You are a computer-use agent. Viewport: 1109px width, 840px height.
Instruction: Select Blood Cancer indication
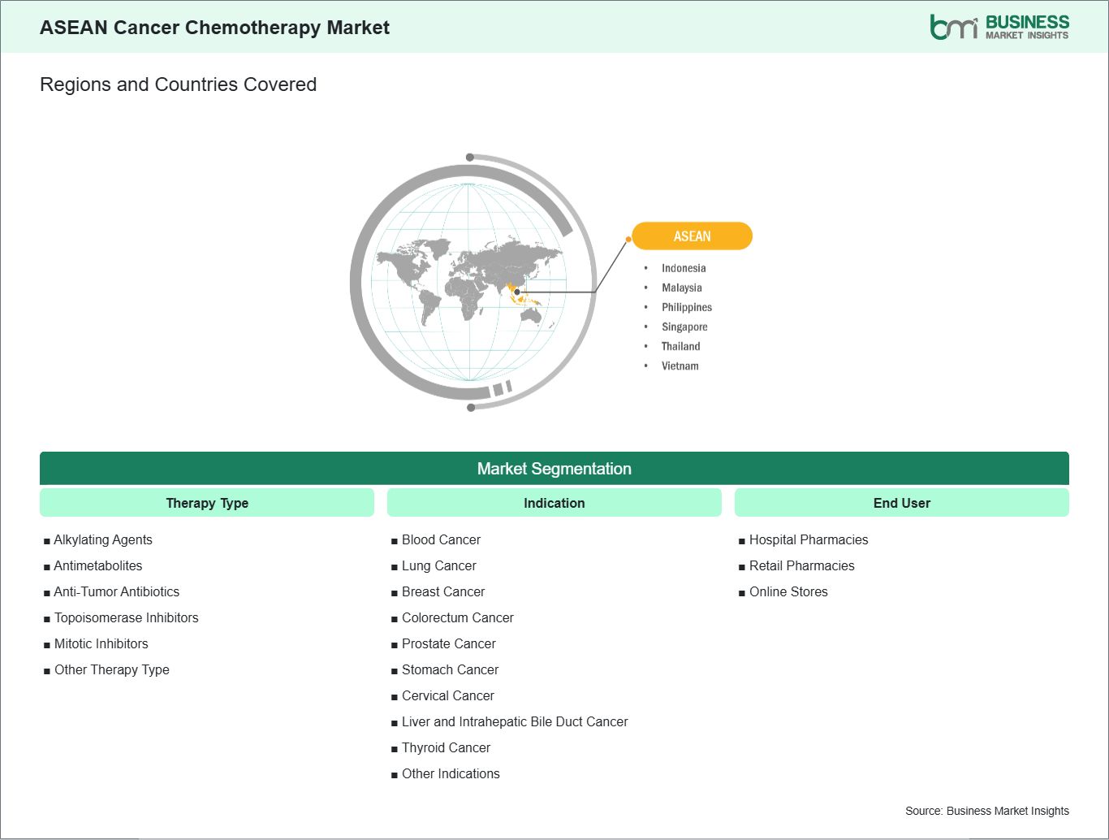(441, 539)
